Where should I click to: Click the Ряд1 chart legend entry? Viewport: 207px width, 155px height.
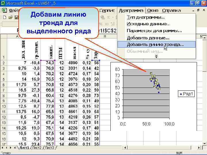click(x=186, y=94)
